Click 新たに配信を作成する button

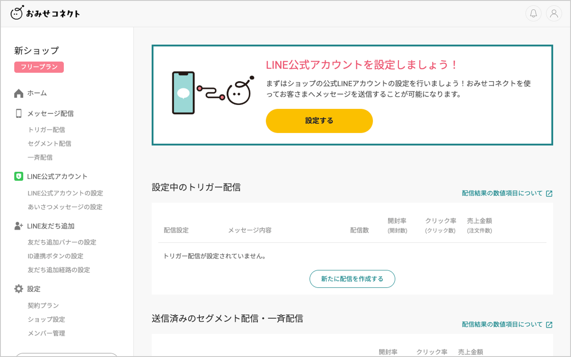point(352,279)
